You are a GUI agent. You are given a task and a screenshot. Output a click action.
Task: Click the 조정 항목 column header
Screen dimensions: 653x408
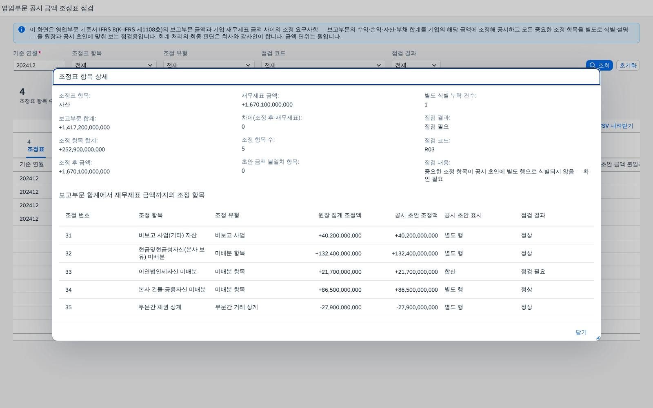tap(151, 215)
